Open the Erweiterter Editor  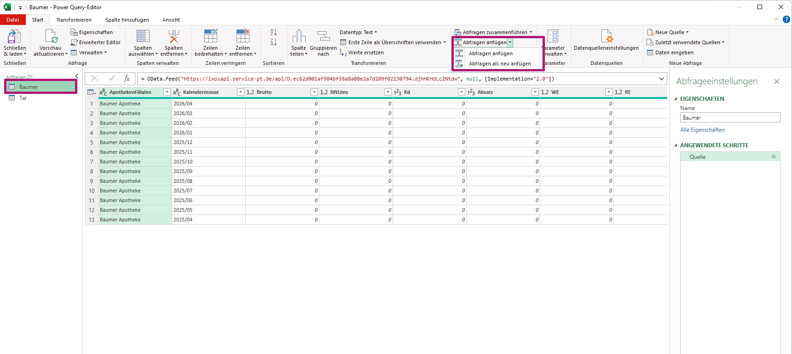point(96,42)
